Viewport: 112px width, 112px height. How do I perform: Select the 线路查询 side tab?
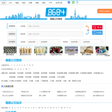pos(12,34)
